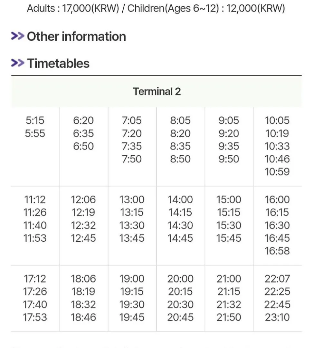
Task: Select the 23:10 last departure time
Action: click(277, 317)
